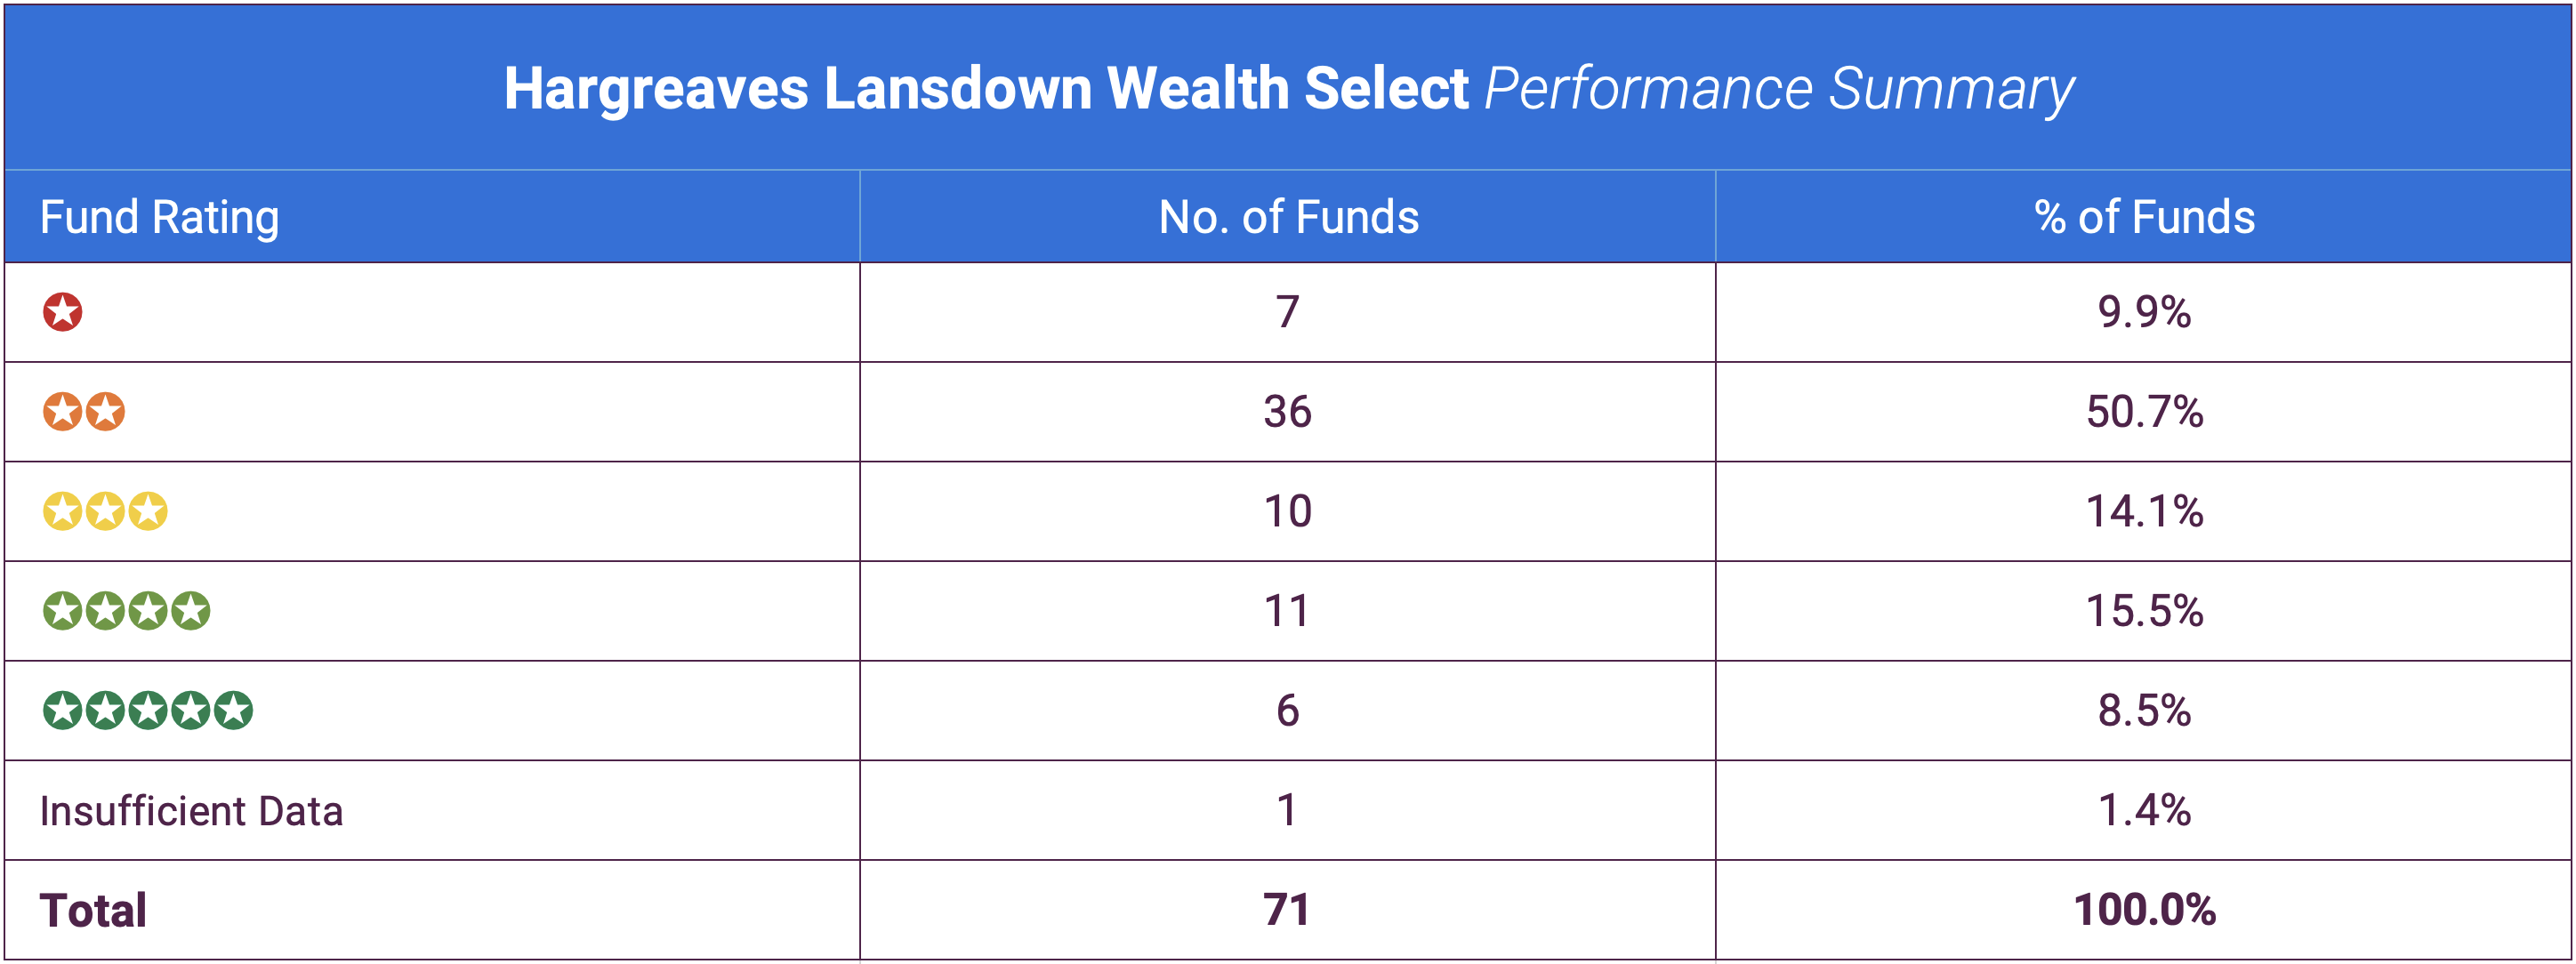Select the Fund Rating column header
Viewport: 2576px width, 964px height.
click(x=160, y=217)
